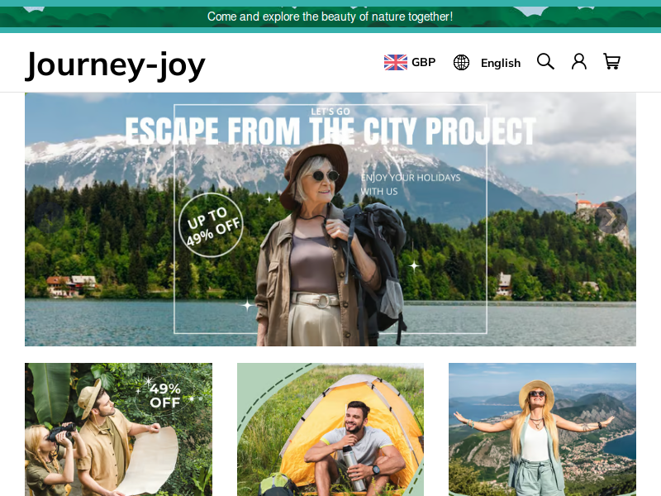The image size is (661, 496).
Task: Click the 'Escape From The City Project' headline
Action: pos(330,131)
